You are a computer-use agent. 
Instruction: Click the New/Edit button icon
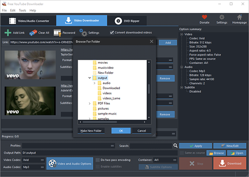[x=223, y=146]
